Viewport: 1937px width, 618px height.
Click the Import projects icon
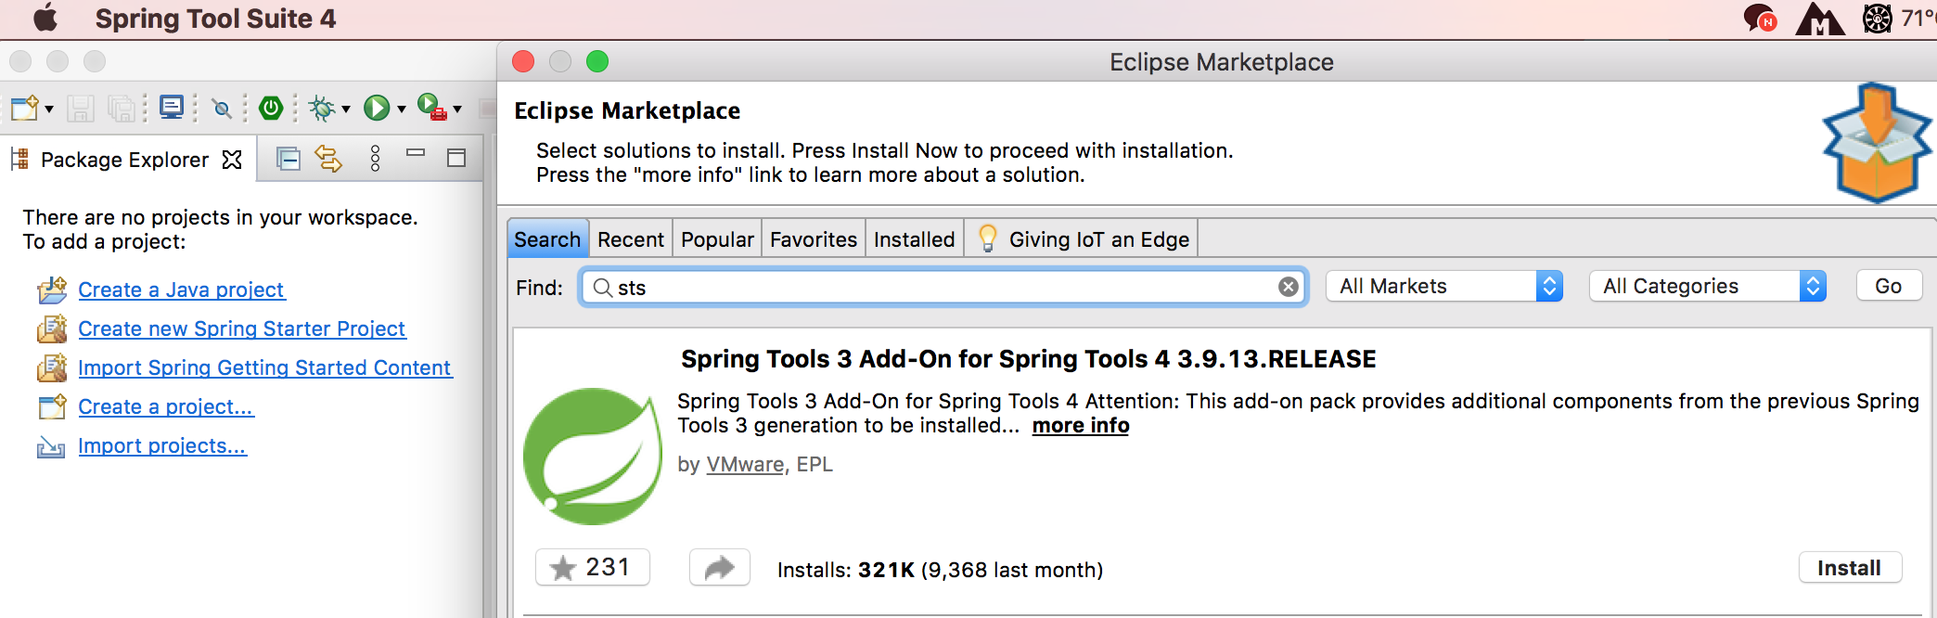point(51,447)
